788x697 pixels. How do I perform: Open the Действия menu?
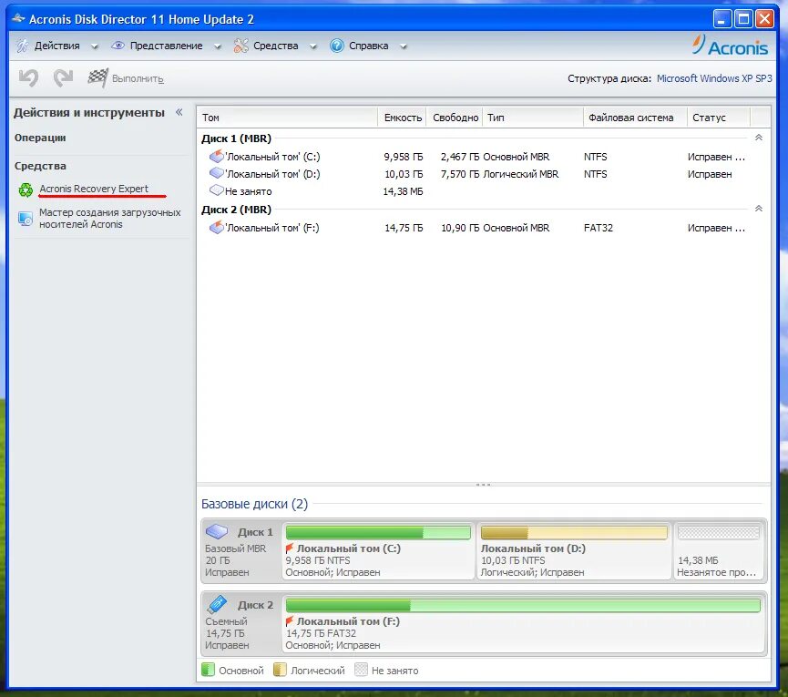click(56, 46)
